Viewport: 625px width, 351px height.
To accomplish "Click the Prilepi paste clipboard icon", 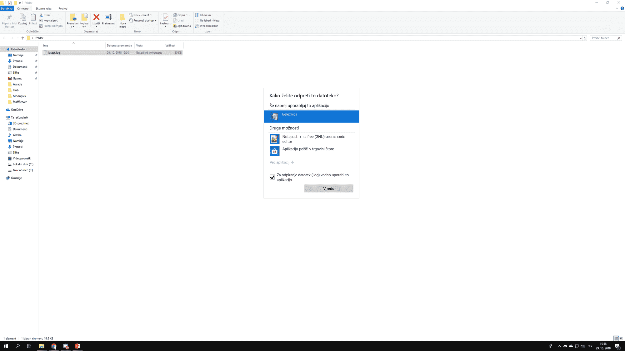I will [33, 17].
